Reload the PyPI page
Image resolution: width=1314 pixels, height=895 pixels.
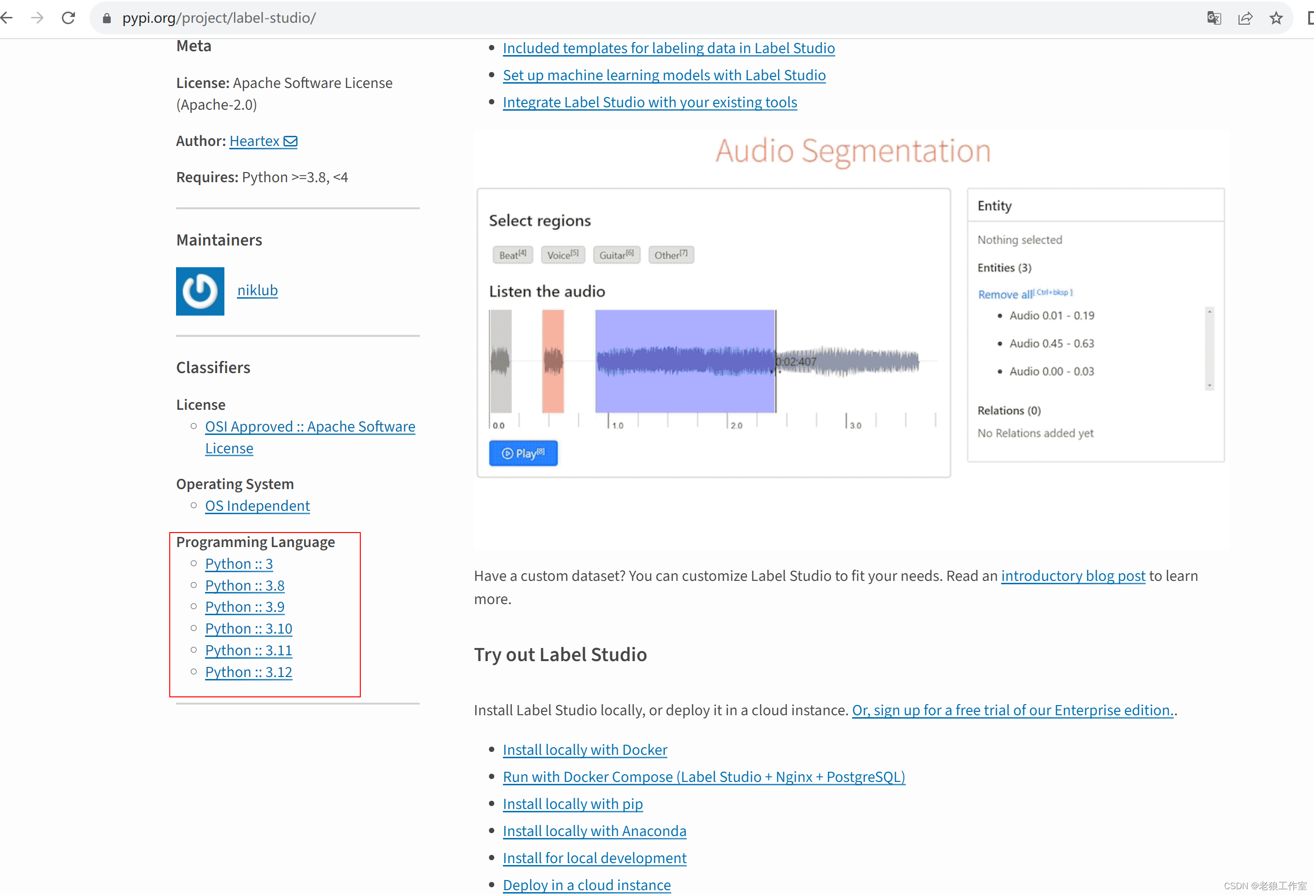(68, 18)
